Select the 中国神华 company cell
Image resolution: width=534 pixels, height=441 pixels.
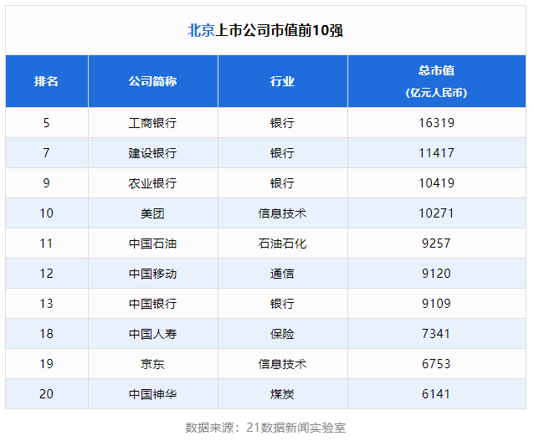pyautogui.click(x=152, y=394)
